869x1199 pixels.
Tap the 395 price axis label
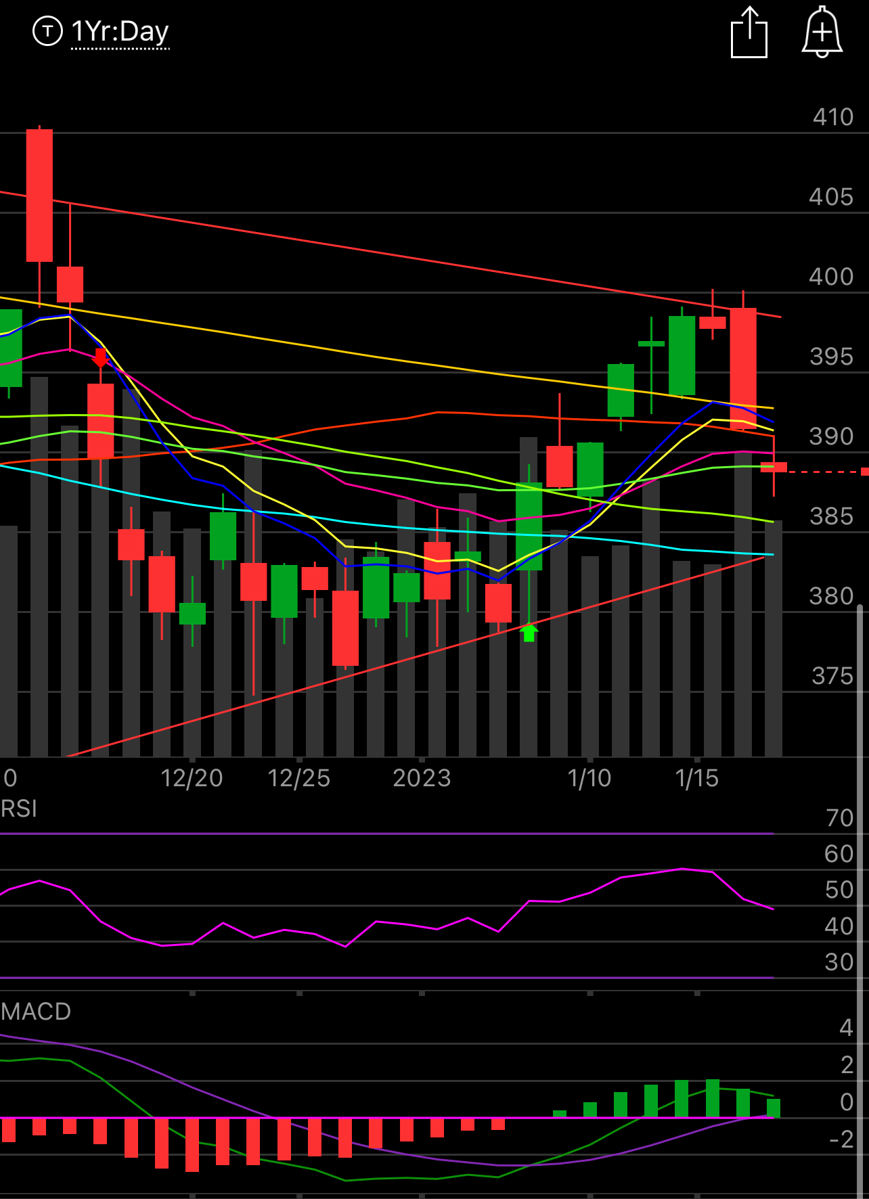coord(832,357)
